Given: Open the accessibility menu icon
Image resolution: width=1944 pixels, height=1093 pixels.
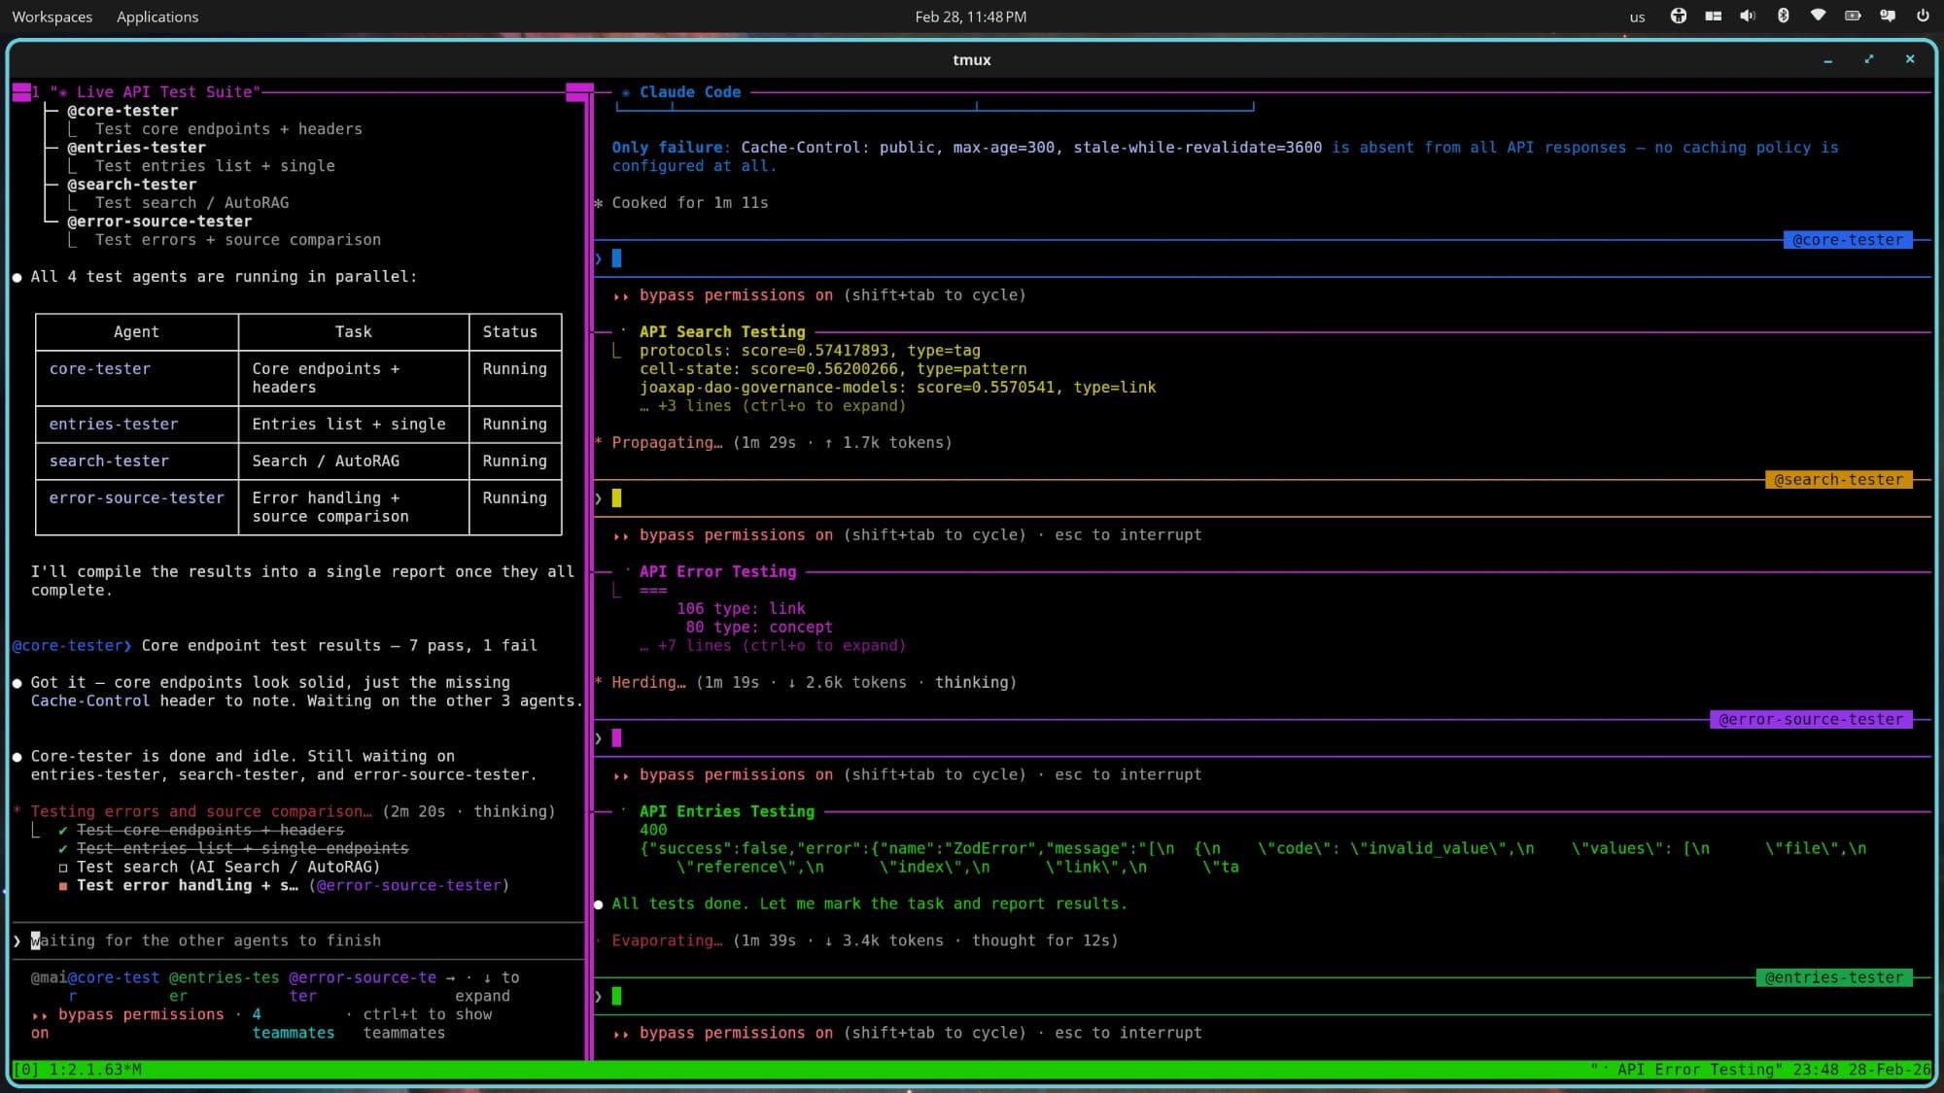Looking at the screenshot, I should (x=1679, y=16).
